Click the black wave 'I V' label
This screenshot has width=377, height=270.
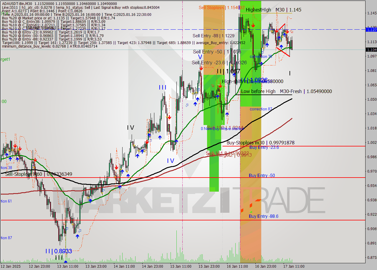tap(130, 127)
